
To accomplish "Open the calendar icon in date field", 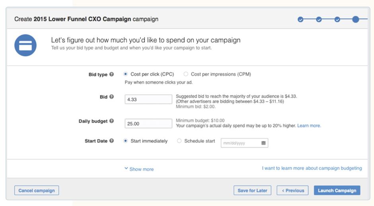I will pos(263,143).
